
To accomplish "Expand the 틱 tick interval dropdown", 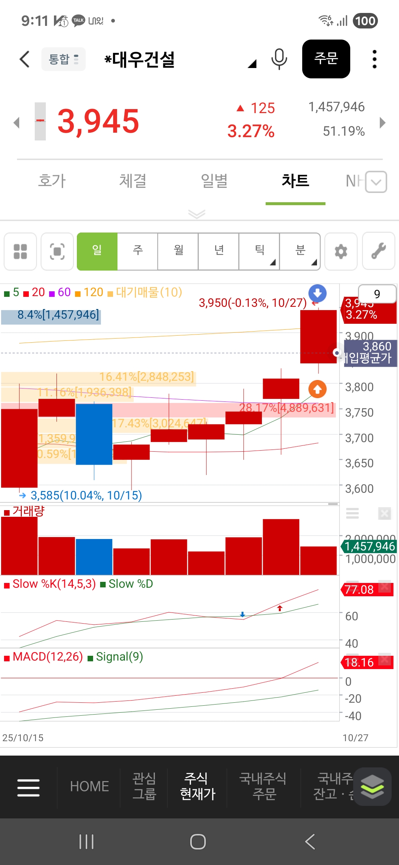I will click(259, 251).
